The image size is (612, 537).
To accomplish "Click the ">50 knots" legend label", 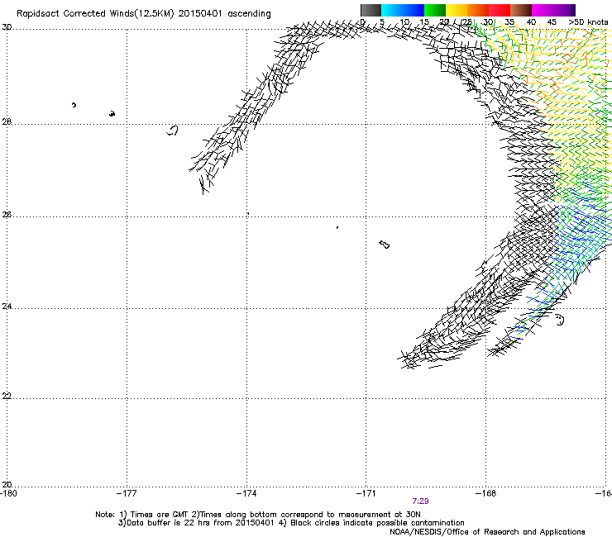I will point(589,21).
